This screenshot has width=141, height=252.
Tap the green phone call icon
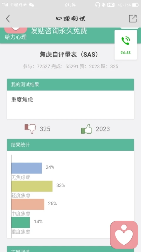pyautogui.click(x=126, y=41)
